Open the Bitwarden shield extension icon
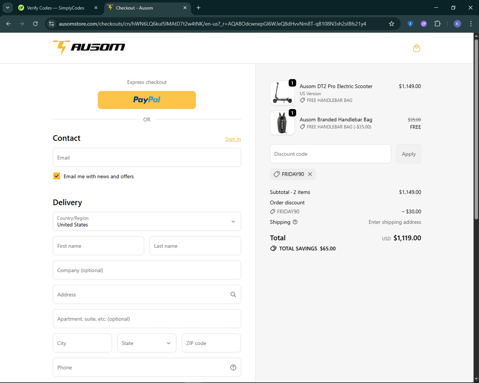This screenshot has width=479, height=383. tap(410, 24)
